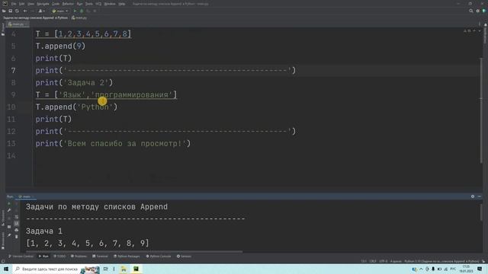The image size is (488, 274).
Task: Open the Windows notification center icon
Action: pos(480,269)
